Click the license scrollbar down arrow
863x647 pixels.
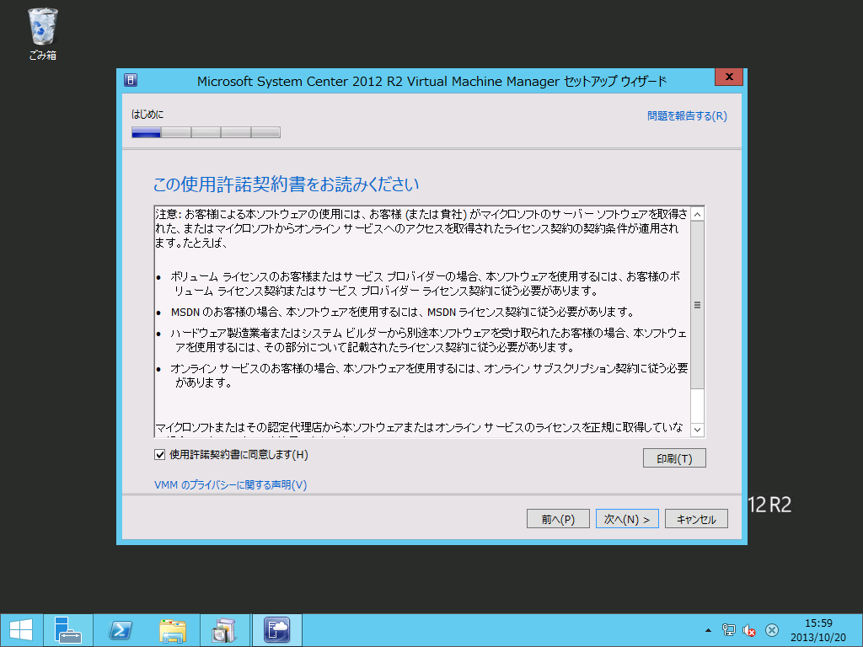(x=697, y=430)
